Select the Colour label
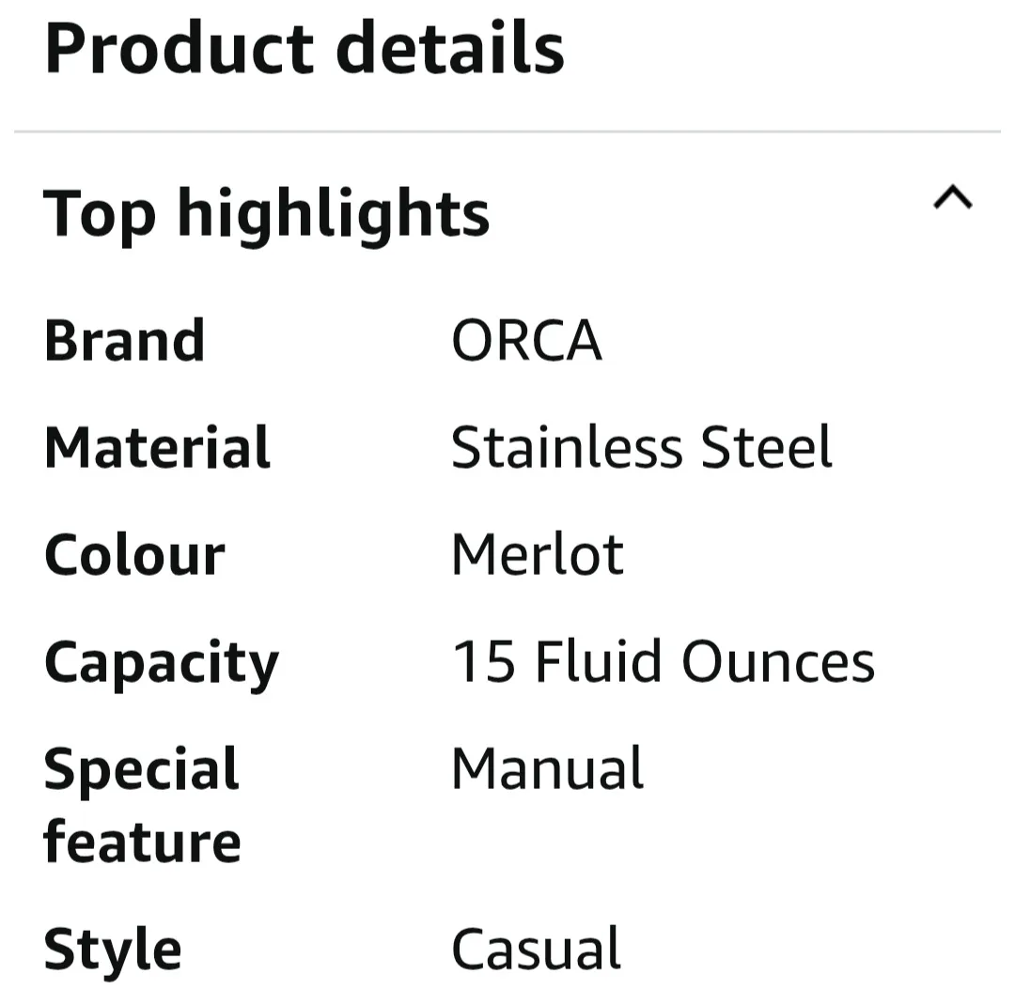The width and height of the screenshot is (1015, 989). 134,554
